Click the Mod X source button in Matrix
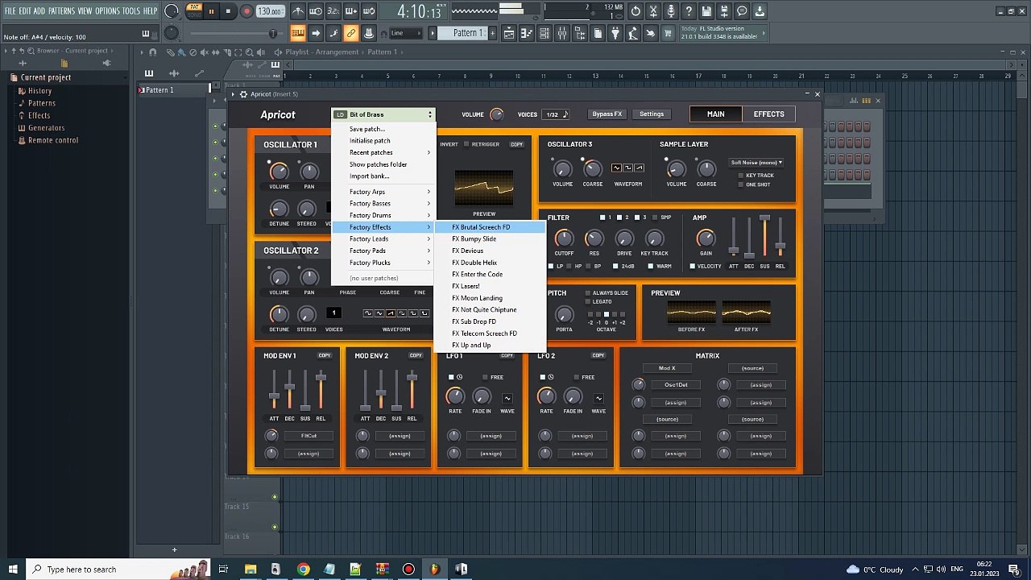The image size is (1031, 580). point(667,368)
